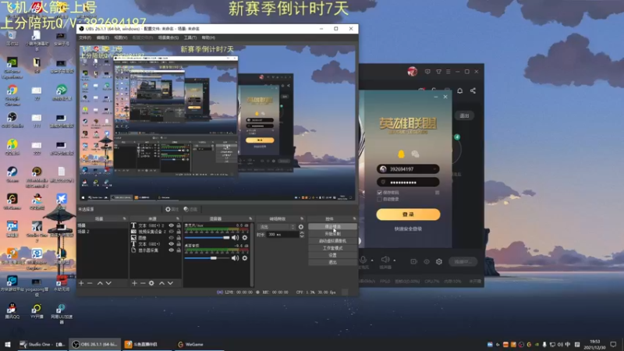The image size is (624, 351).
Task: Add a new scene with plus icon
Action: pyautogui.click(x=81, y=283)
